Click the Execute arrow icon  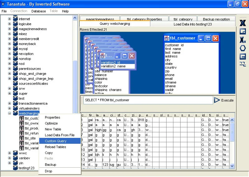(217, 100)
